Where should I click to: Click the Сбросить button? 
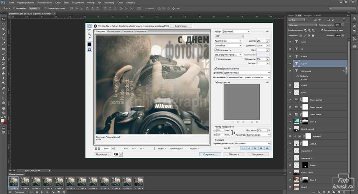pyautogui.click(x=234, y=154)
